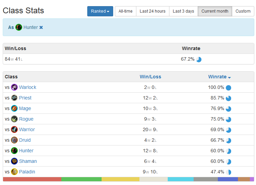Open the Hunter link in class table
The height and width of the screenshot is (185, 256).
pyautogui.click(x=26, y=151)
